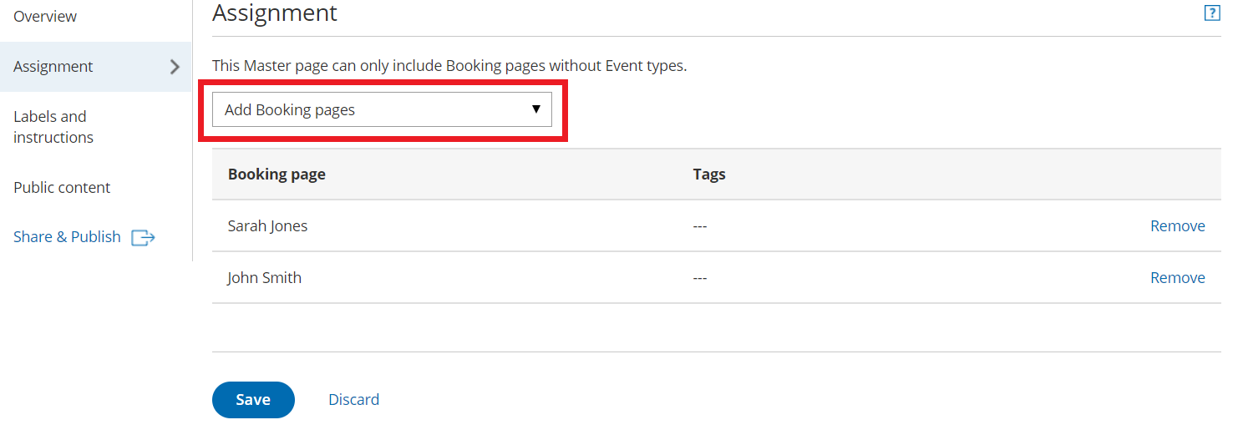Save the assignment changes
Screen dimensions: 1238x435
coord(253,400)
